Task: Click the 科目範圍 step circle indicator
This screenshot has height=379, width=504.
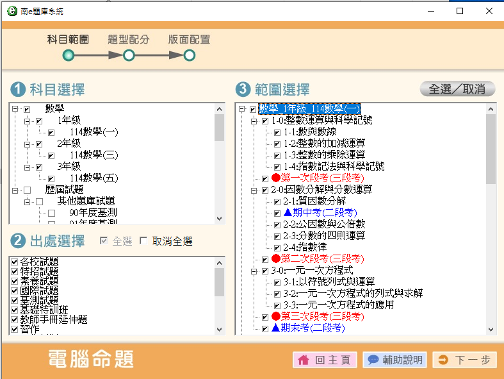Action: click(x=68, y=56)
